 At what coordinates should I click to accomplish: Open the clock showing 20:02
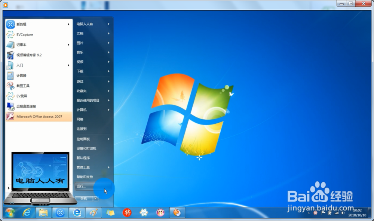[357, 213]
